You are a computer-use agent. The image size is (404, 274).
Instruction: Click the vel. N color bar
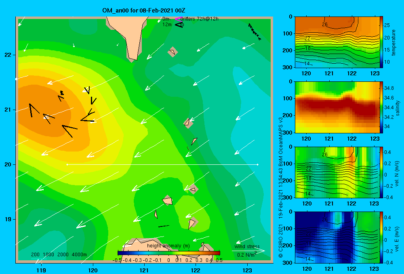click(381, 172)
